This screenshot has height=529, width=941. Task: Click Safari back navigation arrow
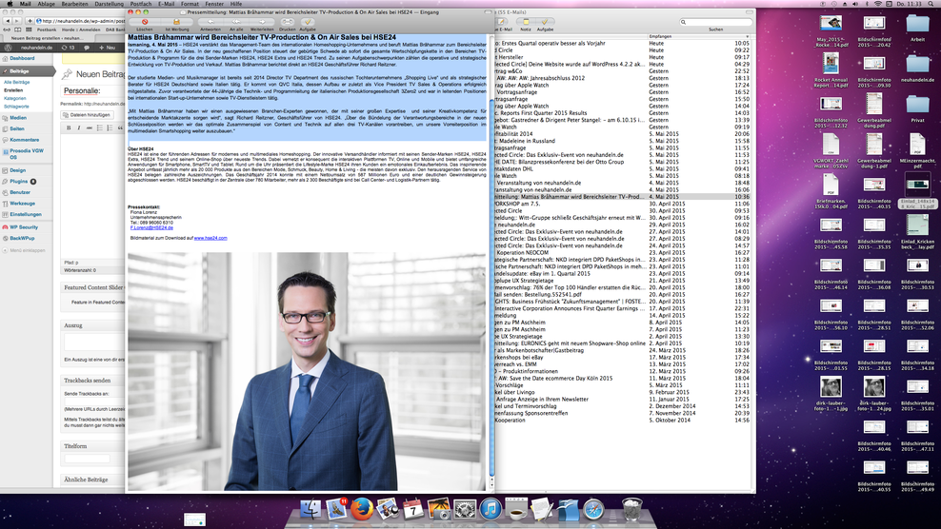click(x=8, y=20)
